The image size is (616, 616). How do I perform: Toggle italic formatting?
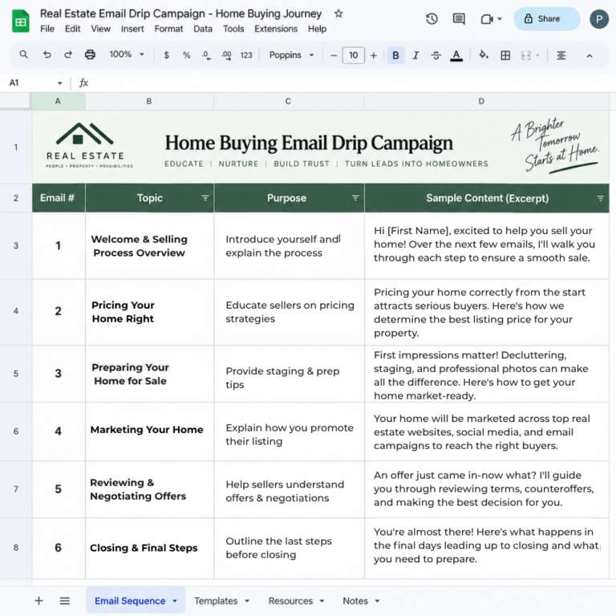(x=415, y=55)
